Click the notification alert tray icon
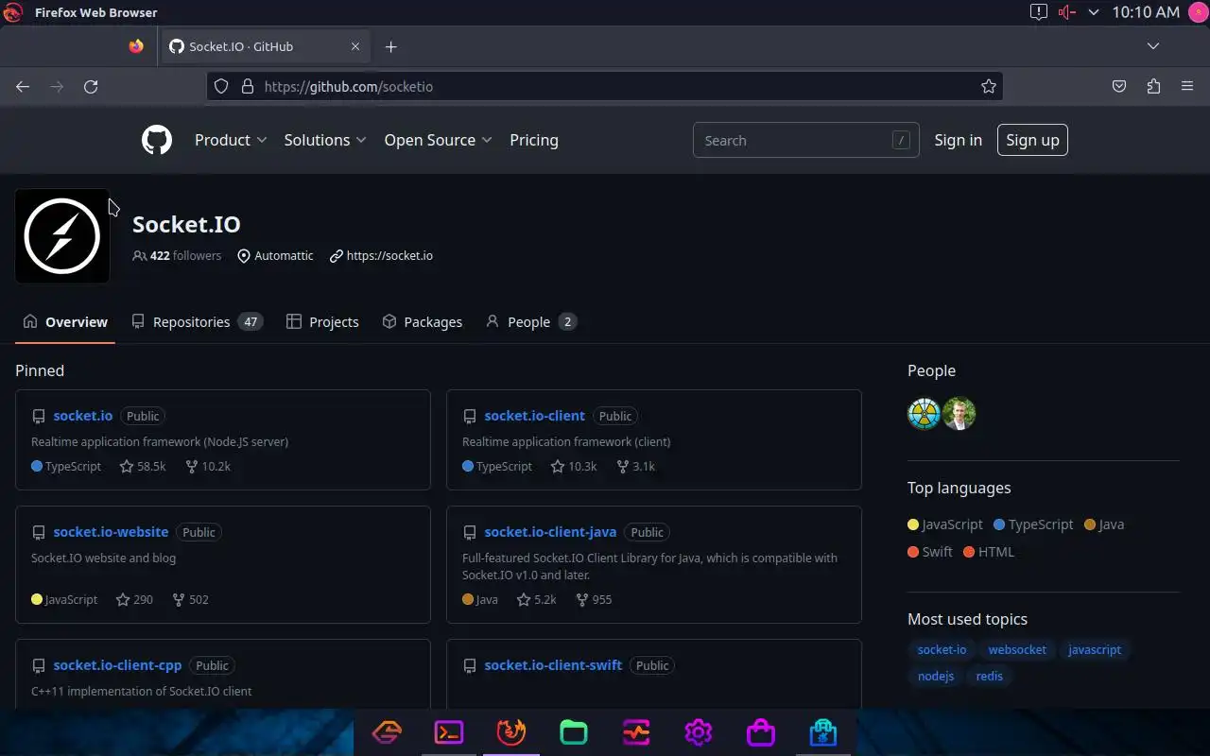Viewport: 1210px width, 756px height. [x=1038, y=12]
